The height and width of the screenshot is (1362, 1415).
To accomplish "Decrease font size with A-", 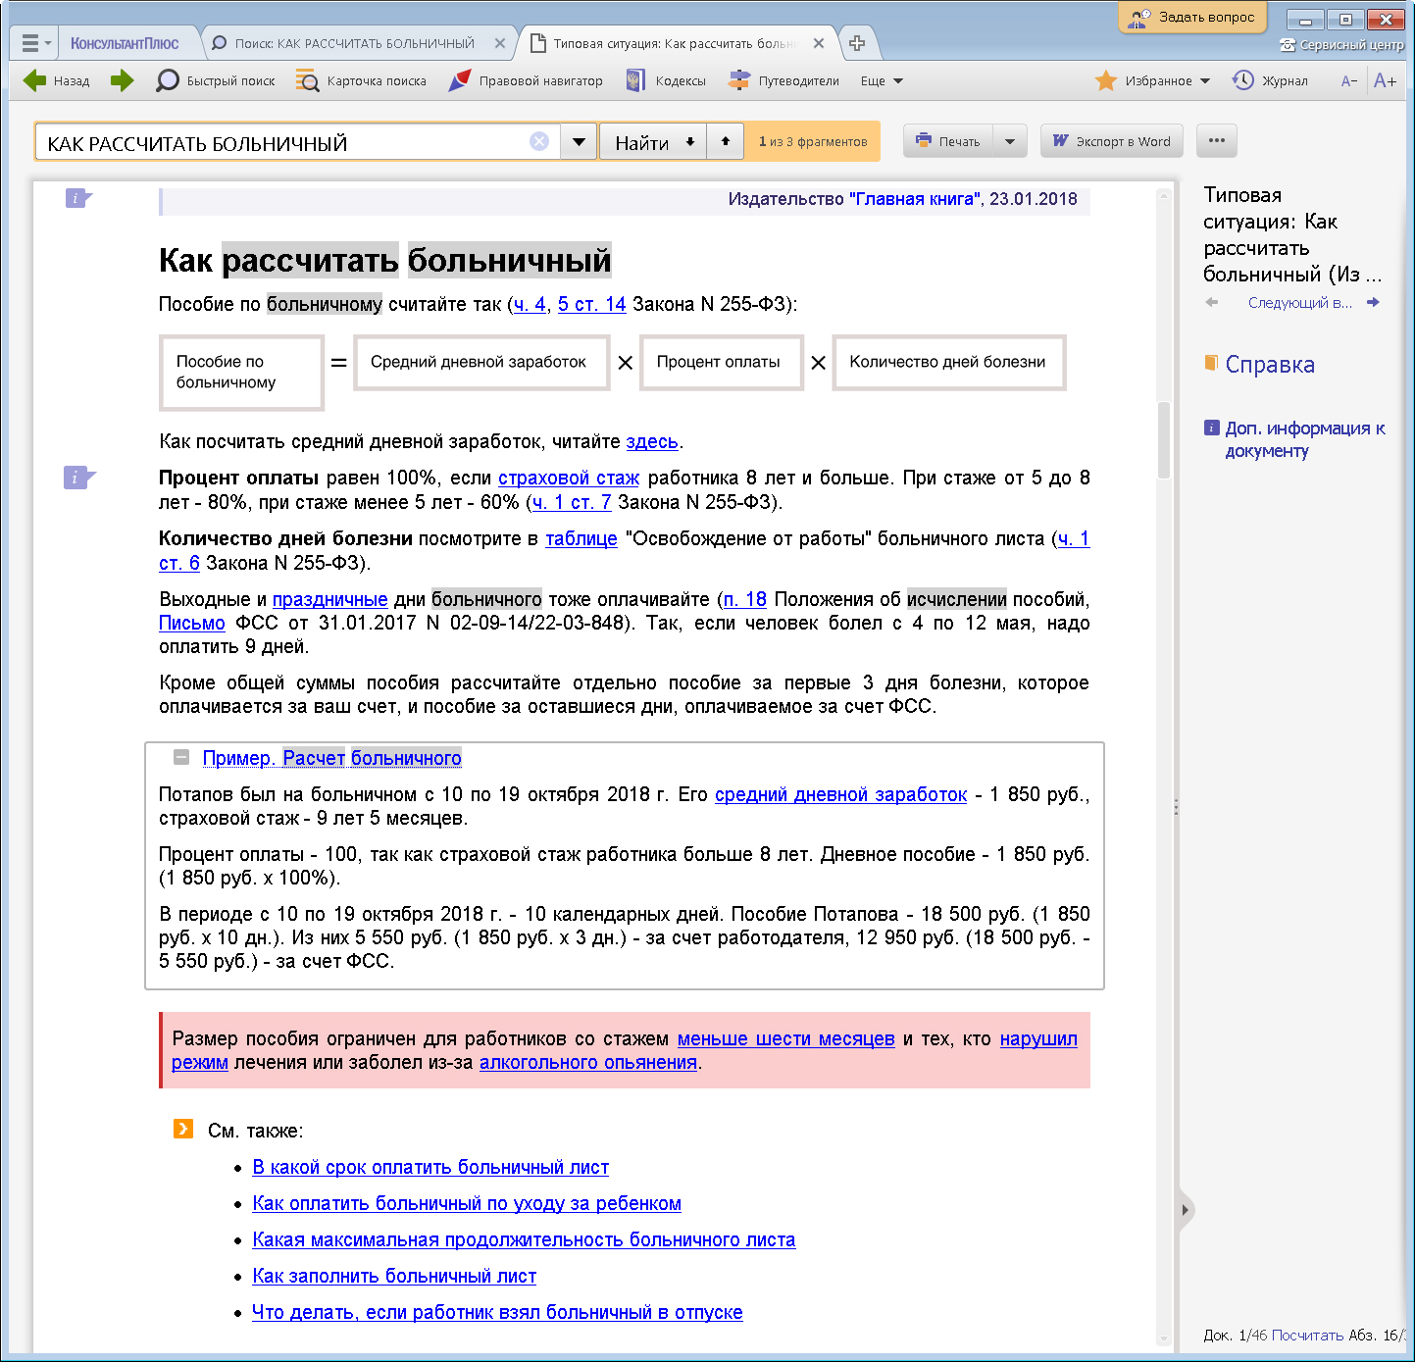I will pos(1349,80).
